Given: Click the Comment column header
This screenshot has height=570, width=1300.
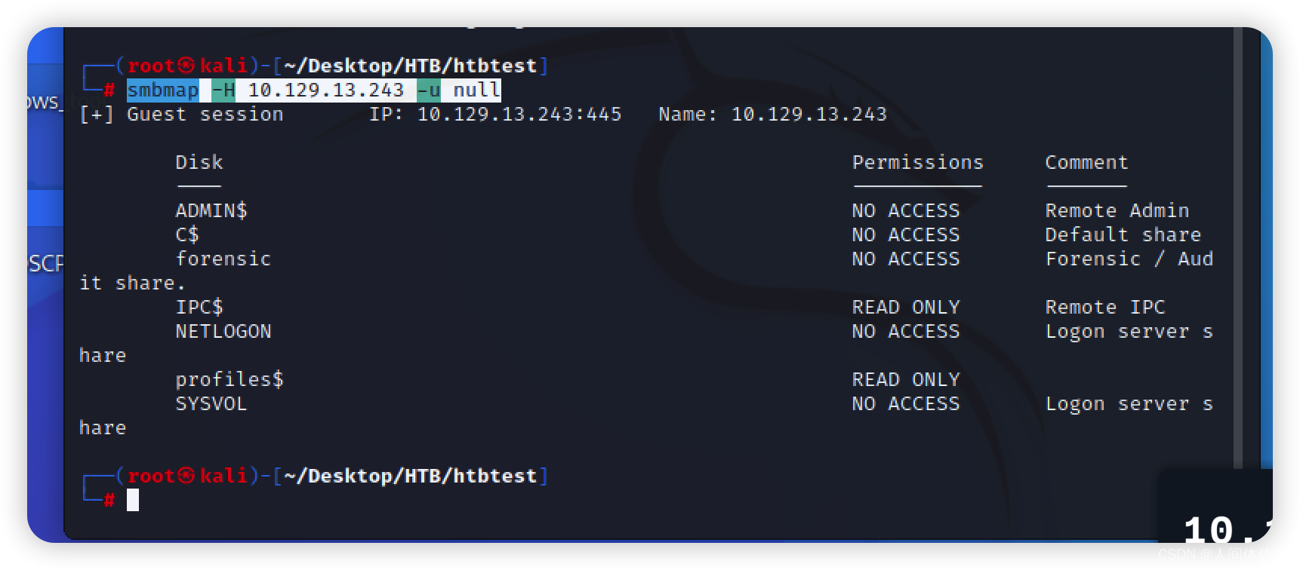Looking at the screenshot, I should click(x=1086, y=162).
